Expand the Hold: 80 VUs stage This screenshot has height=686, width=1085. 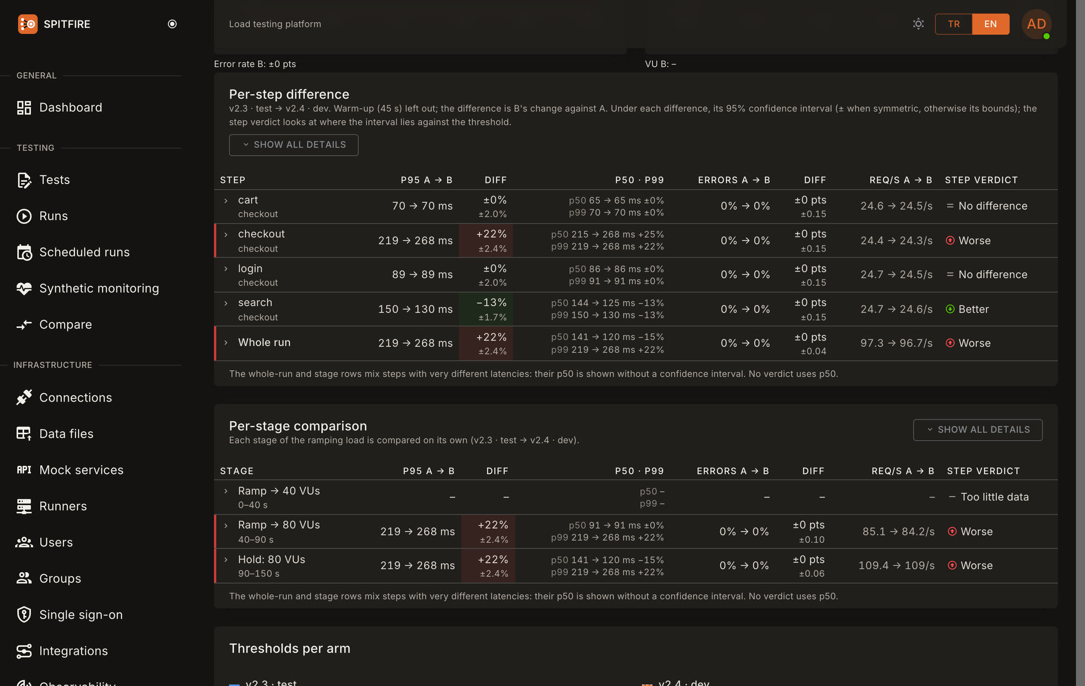[x=226, y=560]
